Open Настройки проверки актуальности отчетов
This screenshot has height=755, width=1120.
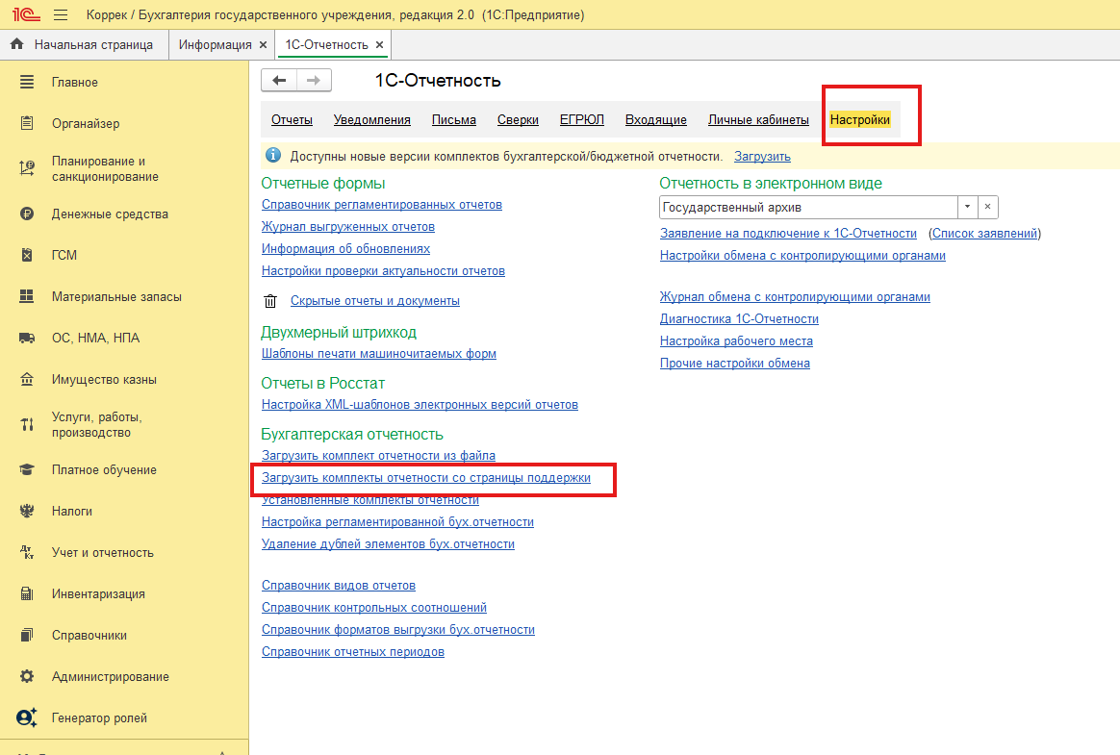(x=383, y=270)
